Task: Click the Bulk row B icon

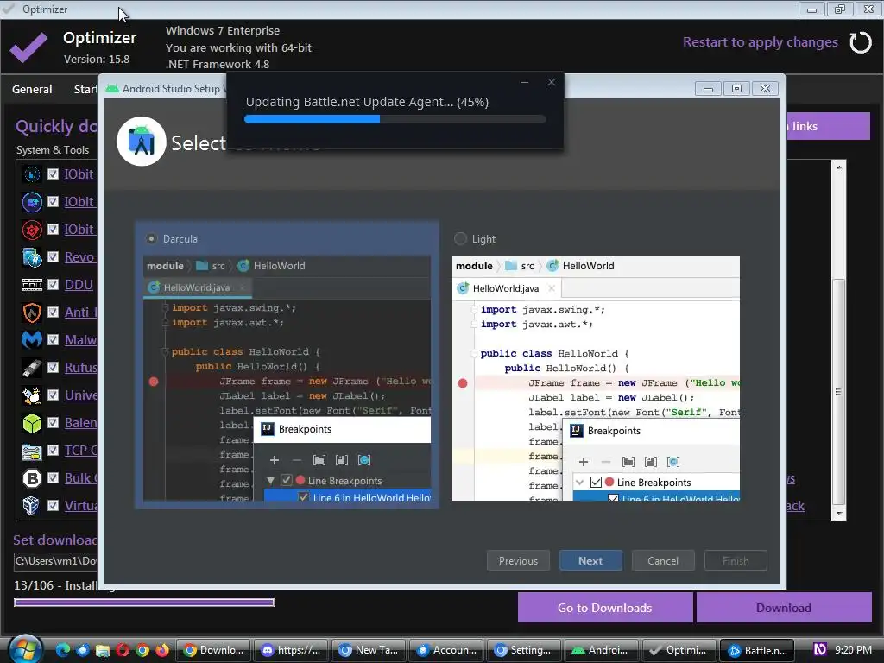Action: 32,478
